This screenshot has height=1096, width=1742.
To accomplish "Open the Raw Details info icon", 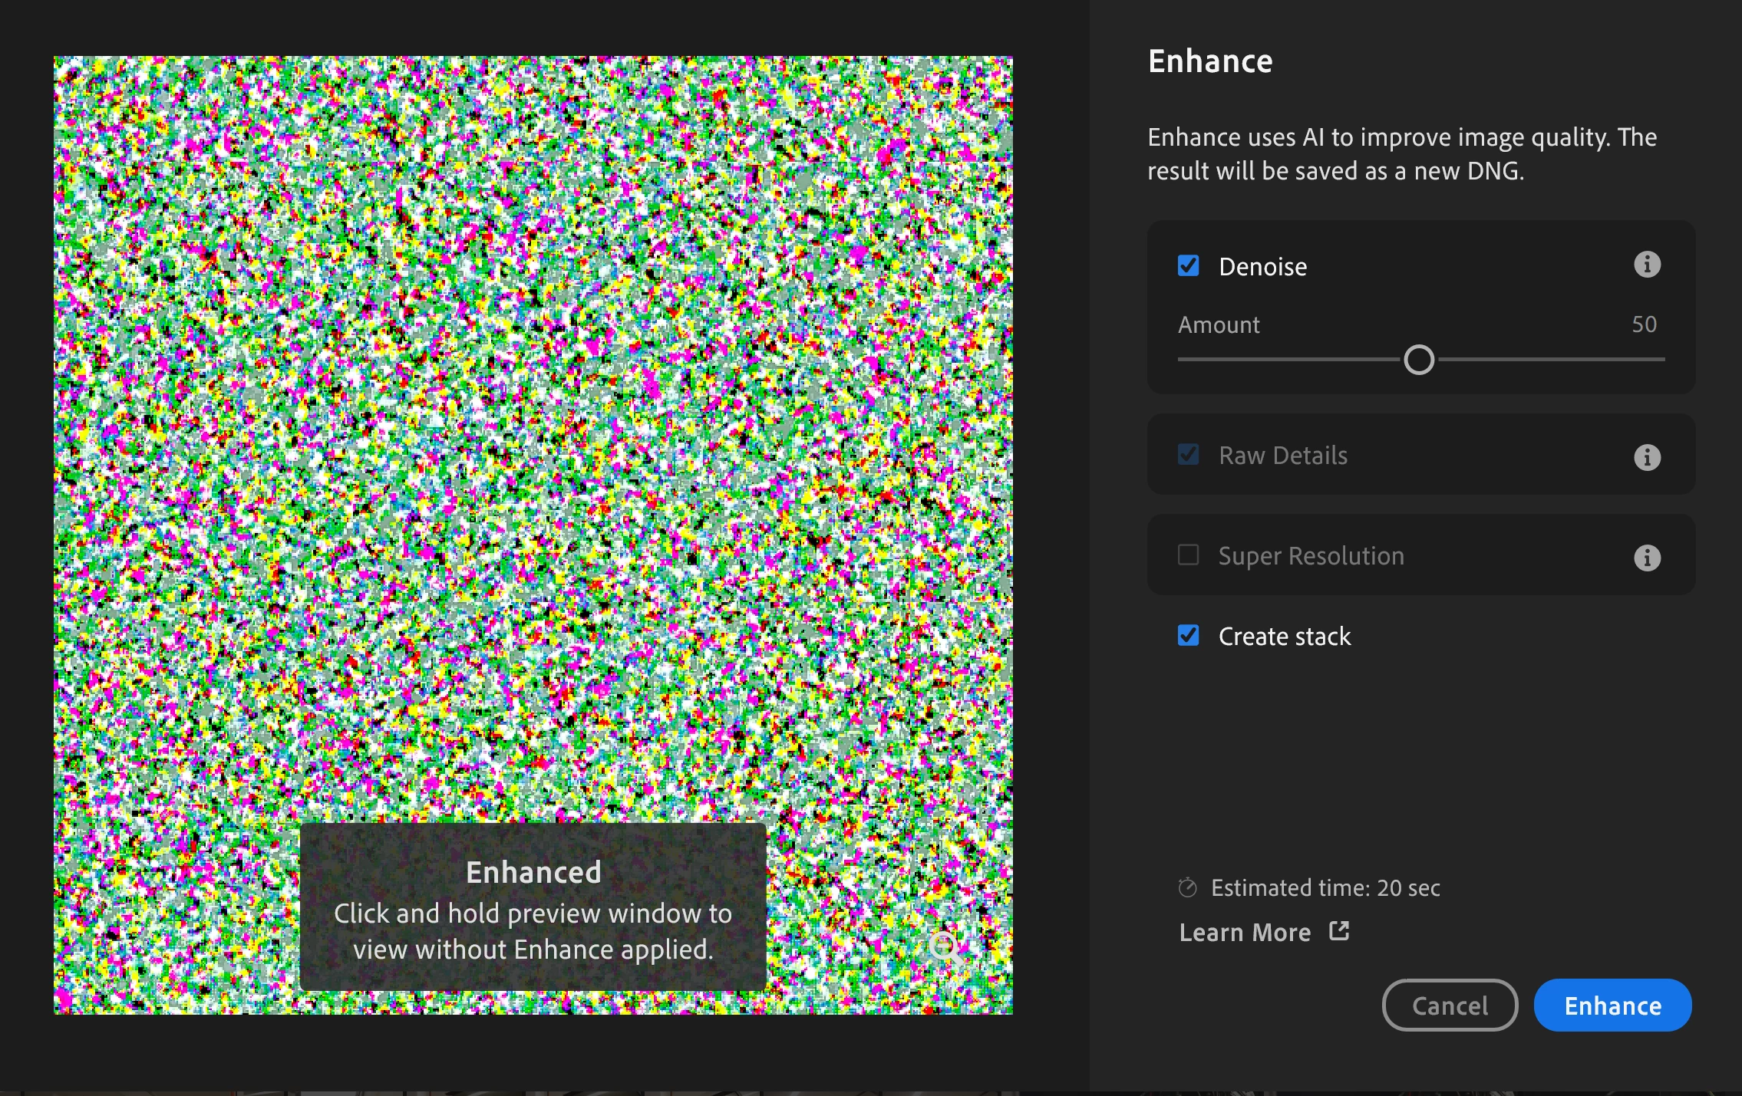I will pos(1647,457).
